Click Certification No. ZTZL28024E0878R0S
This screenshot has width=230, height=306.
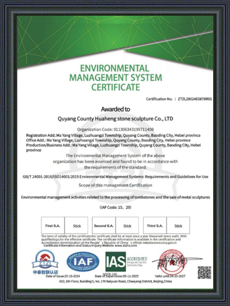(179, 99)
